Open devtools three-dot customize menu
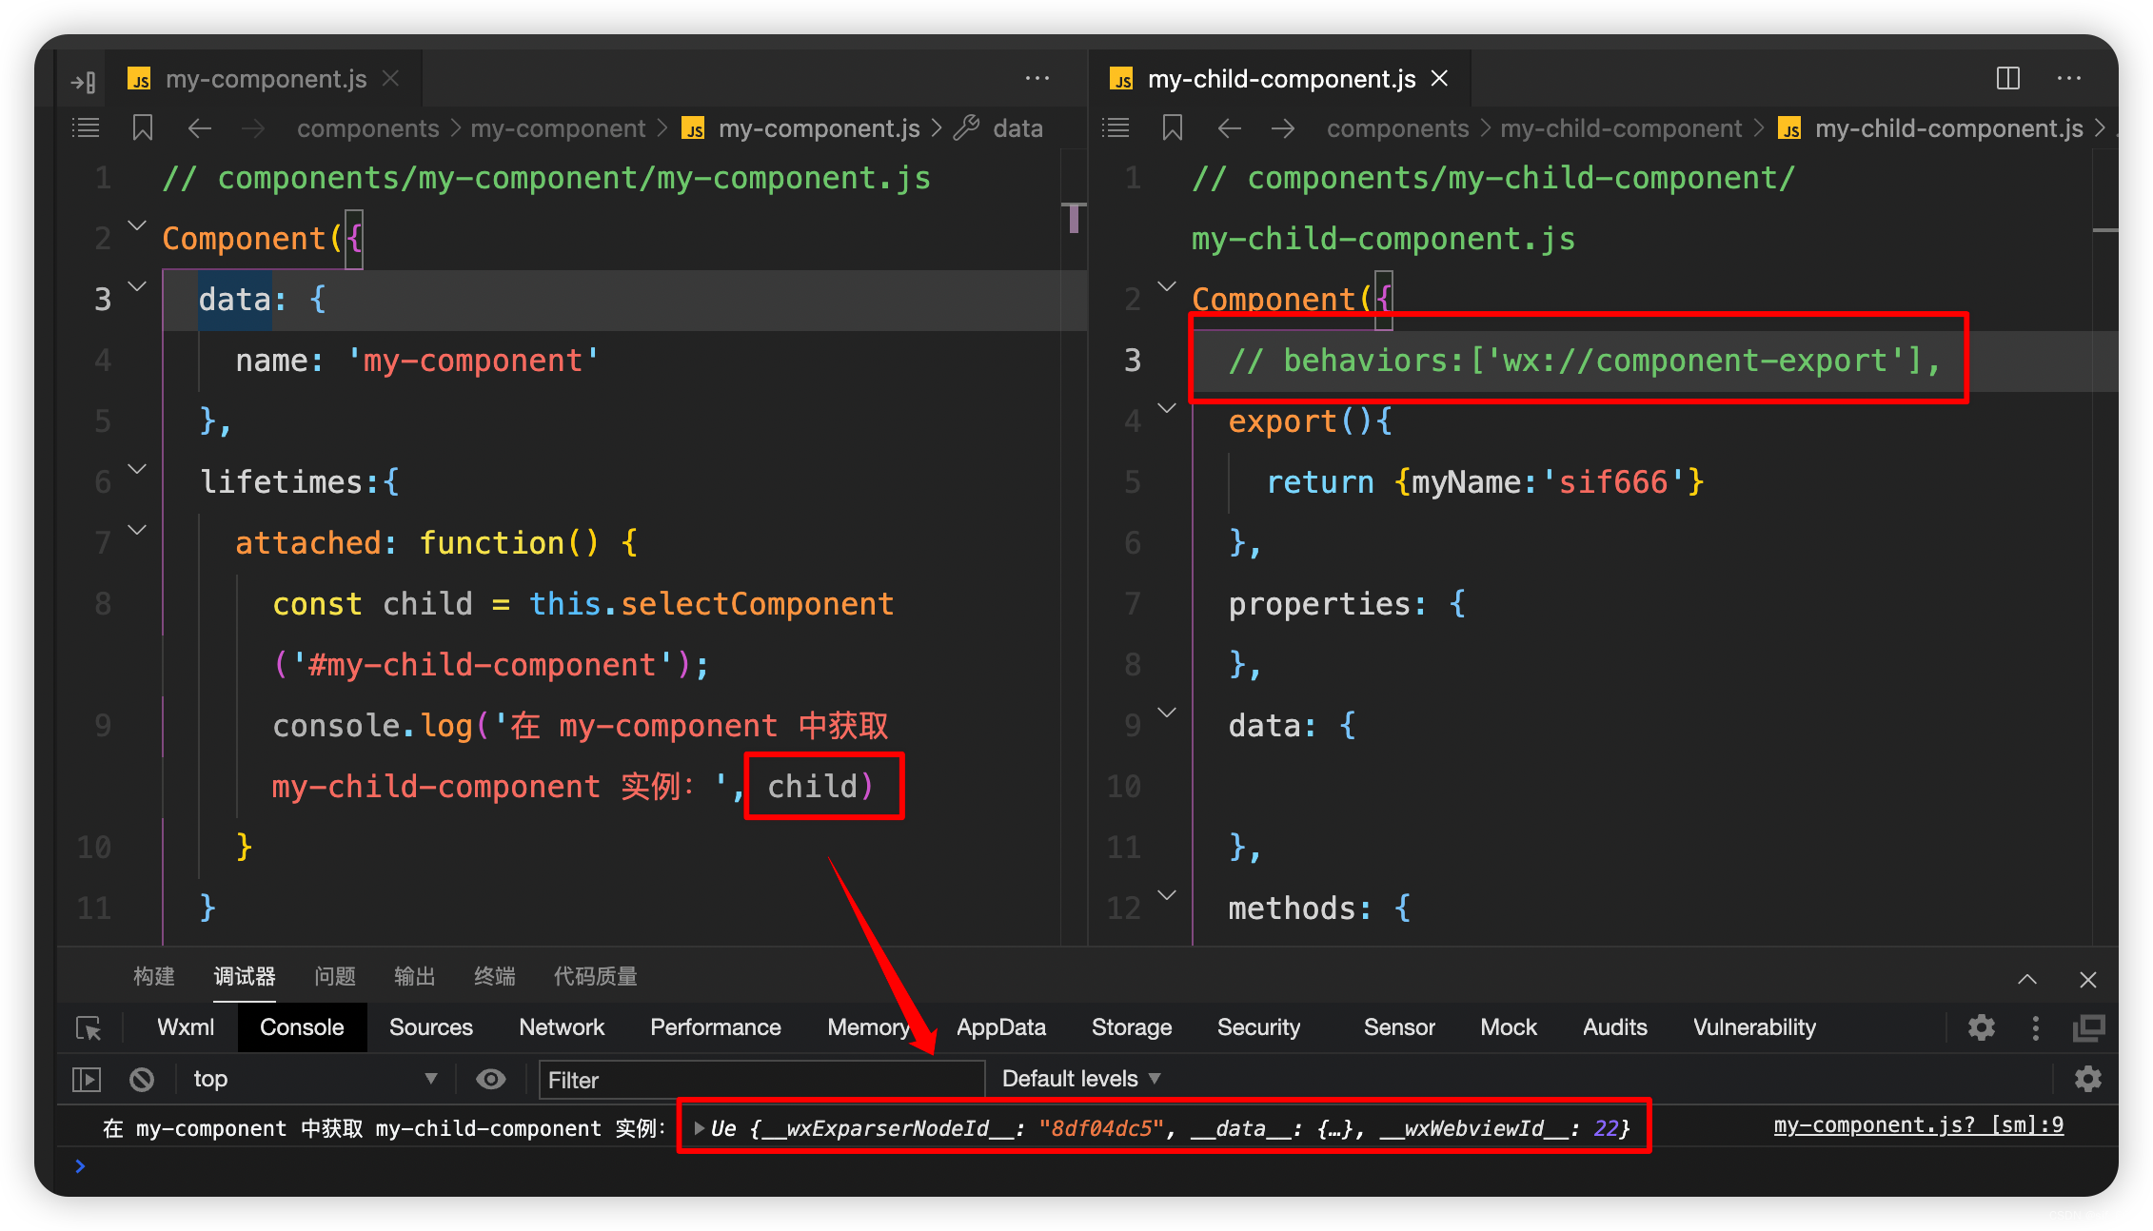The width and height of the screenshot is (2153, 1231). tap(2035, 1027)
